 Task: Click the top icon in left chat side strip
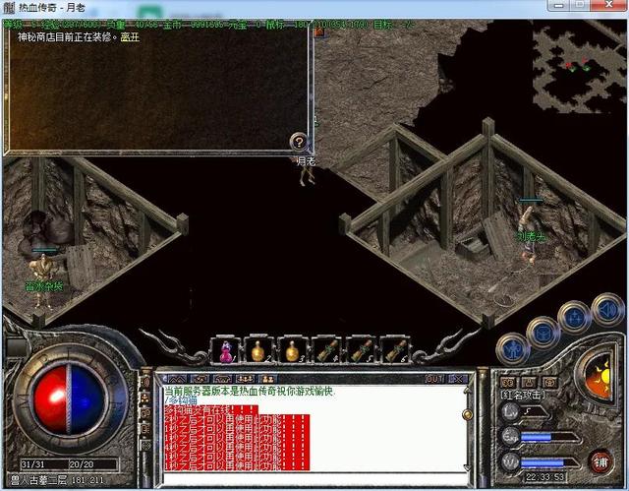(x=145, y=383)
